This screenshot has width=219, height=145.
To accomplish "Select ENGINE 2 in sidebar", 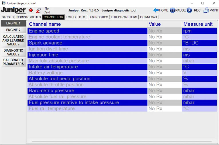I will click(x=13, y=30).
